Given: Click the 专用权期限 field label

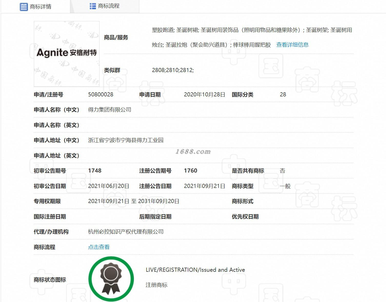Looking at the screenshot, I should (x=47, y=201).
